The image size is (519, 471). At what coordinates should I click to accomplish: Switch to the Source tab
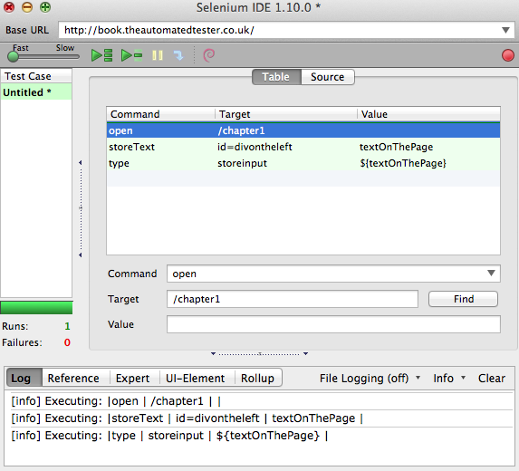[x=328, y=77]
